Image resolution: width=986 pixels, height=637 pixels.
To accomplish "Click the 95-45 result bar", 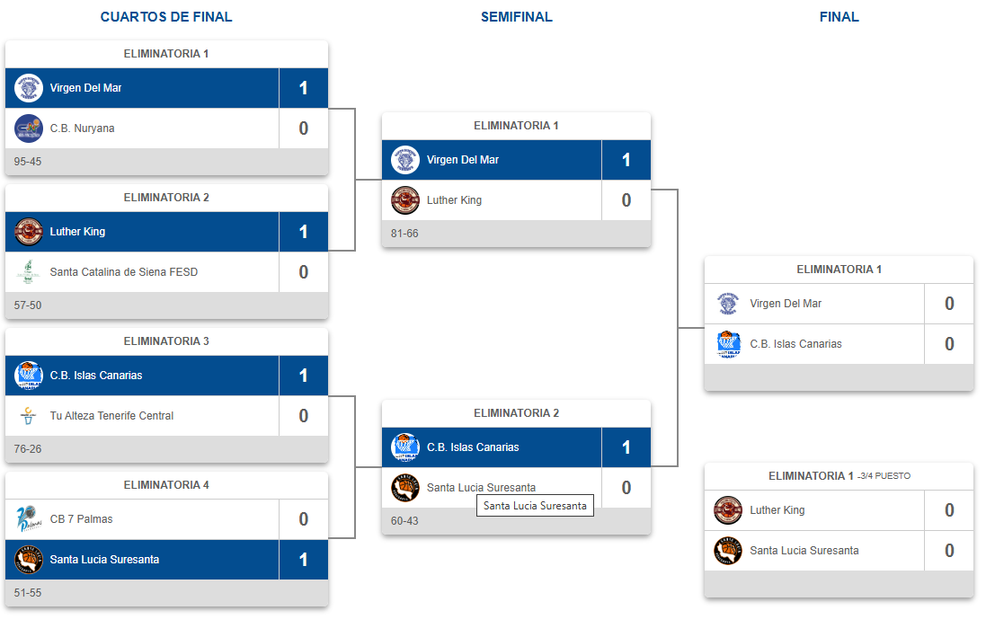I will pyautogui.click(x=166, y=162).
